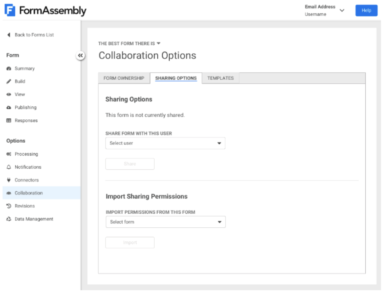Screen dimensions: 382x291
Task: Click the FormAssembly logo
Action: pyautogui.click(x=45, y=11)
